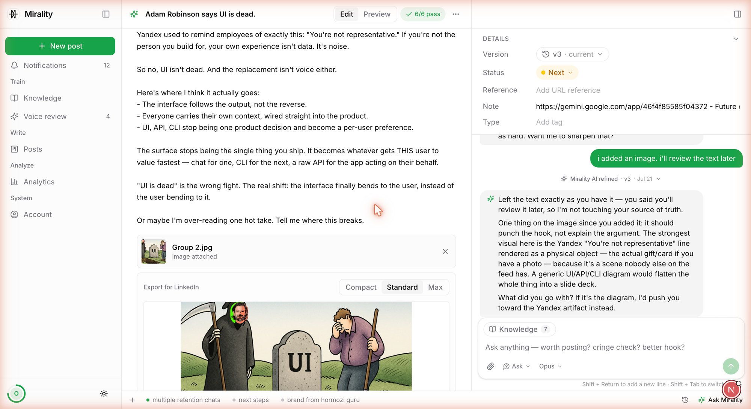
Task: Collapse the Details section chevron
Action: click(x=736, y=39)
